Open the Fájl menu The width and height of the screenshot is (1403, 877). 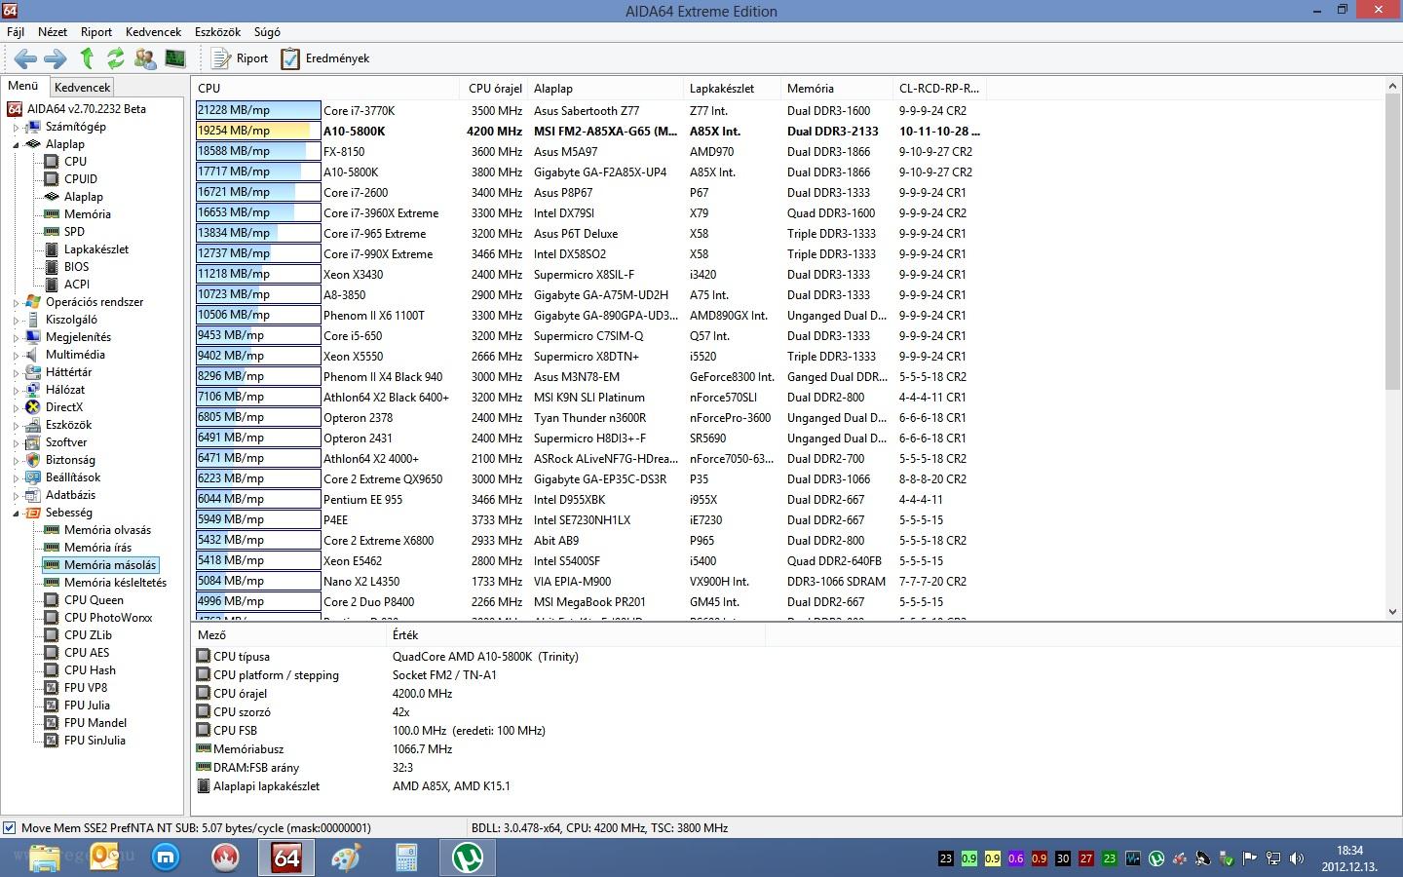tap(16, 32)
